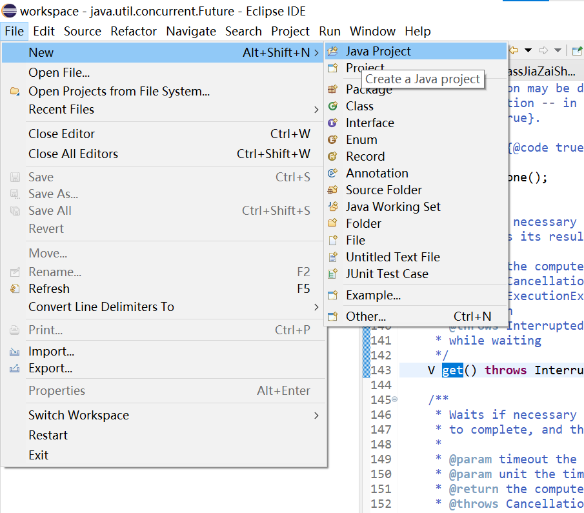
Task: Select the File icon above Untitled Text File
Action: [x=332, y=240]
